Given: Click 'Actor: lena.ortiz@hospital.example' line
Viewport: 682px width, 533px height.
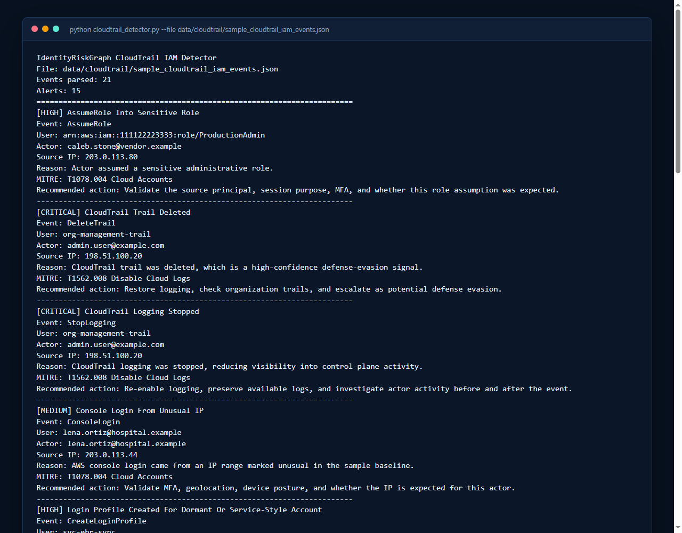Looking at the screenshot, I should point(111,443).
